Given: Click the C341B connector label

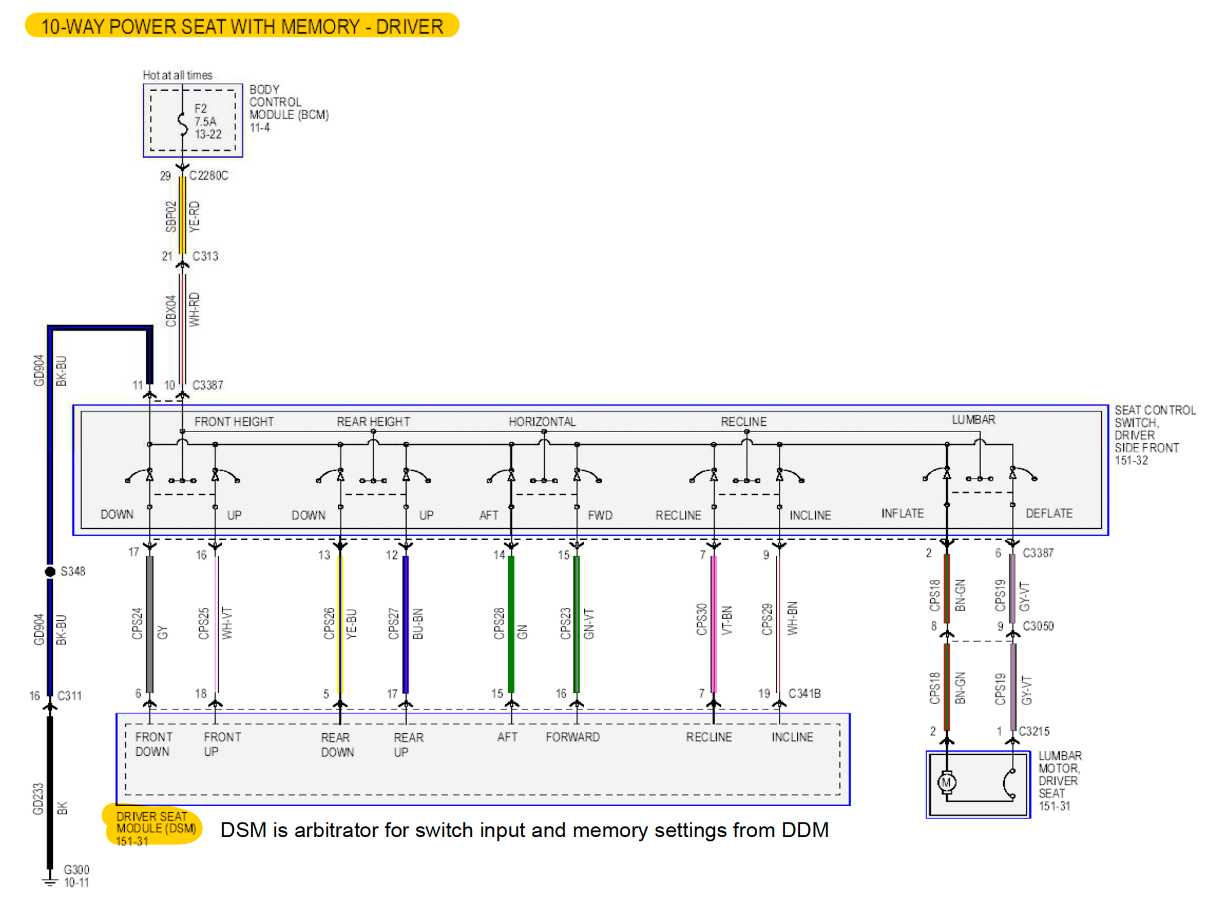Looking at the screenshot, I should coord(804,694).
